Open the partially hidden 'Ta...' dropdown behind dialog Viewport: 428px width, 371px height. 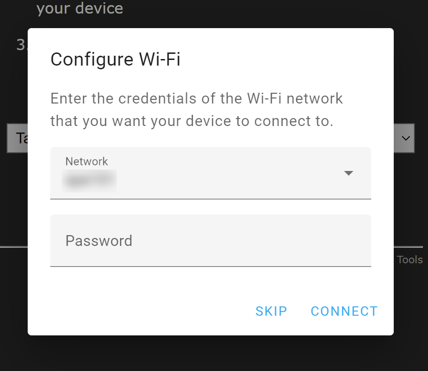[x=21, y=138]
